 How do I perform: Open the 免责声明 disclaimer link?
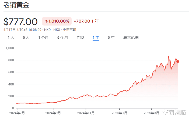[x=69, y=30]
